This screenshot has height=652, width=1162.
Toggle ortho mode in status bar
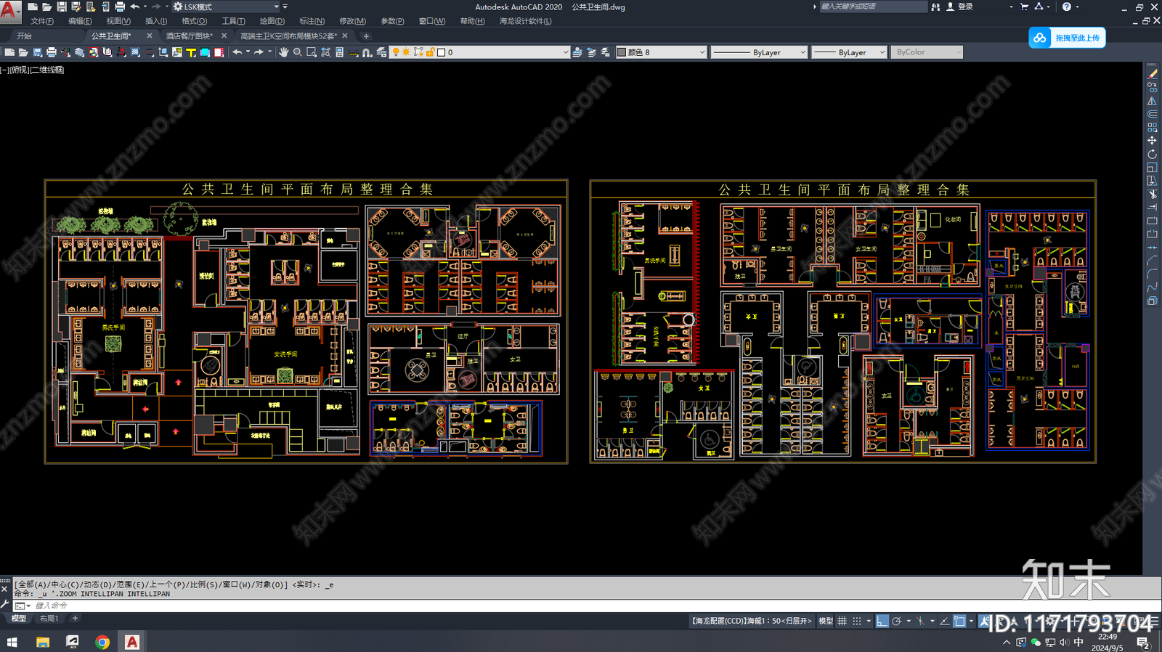(x=882, y=621)
